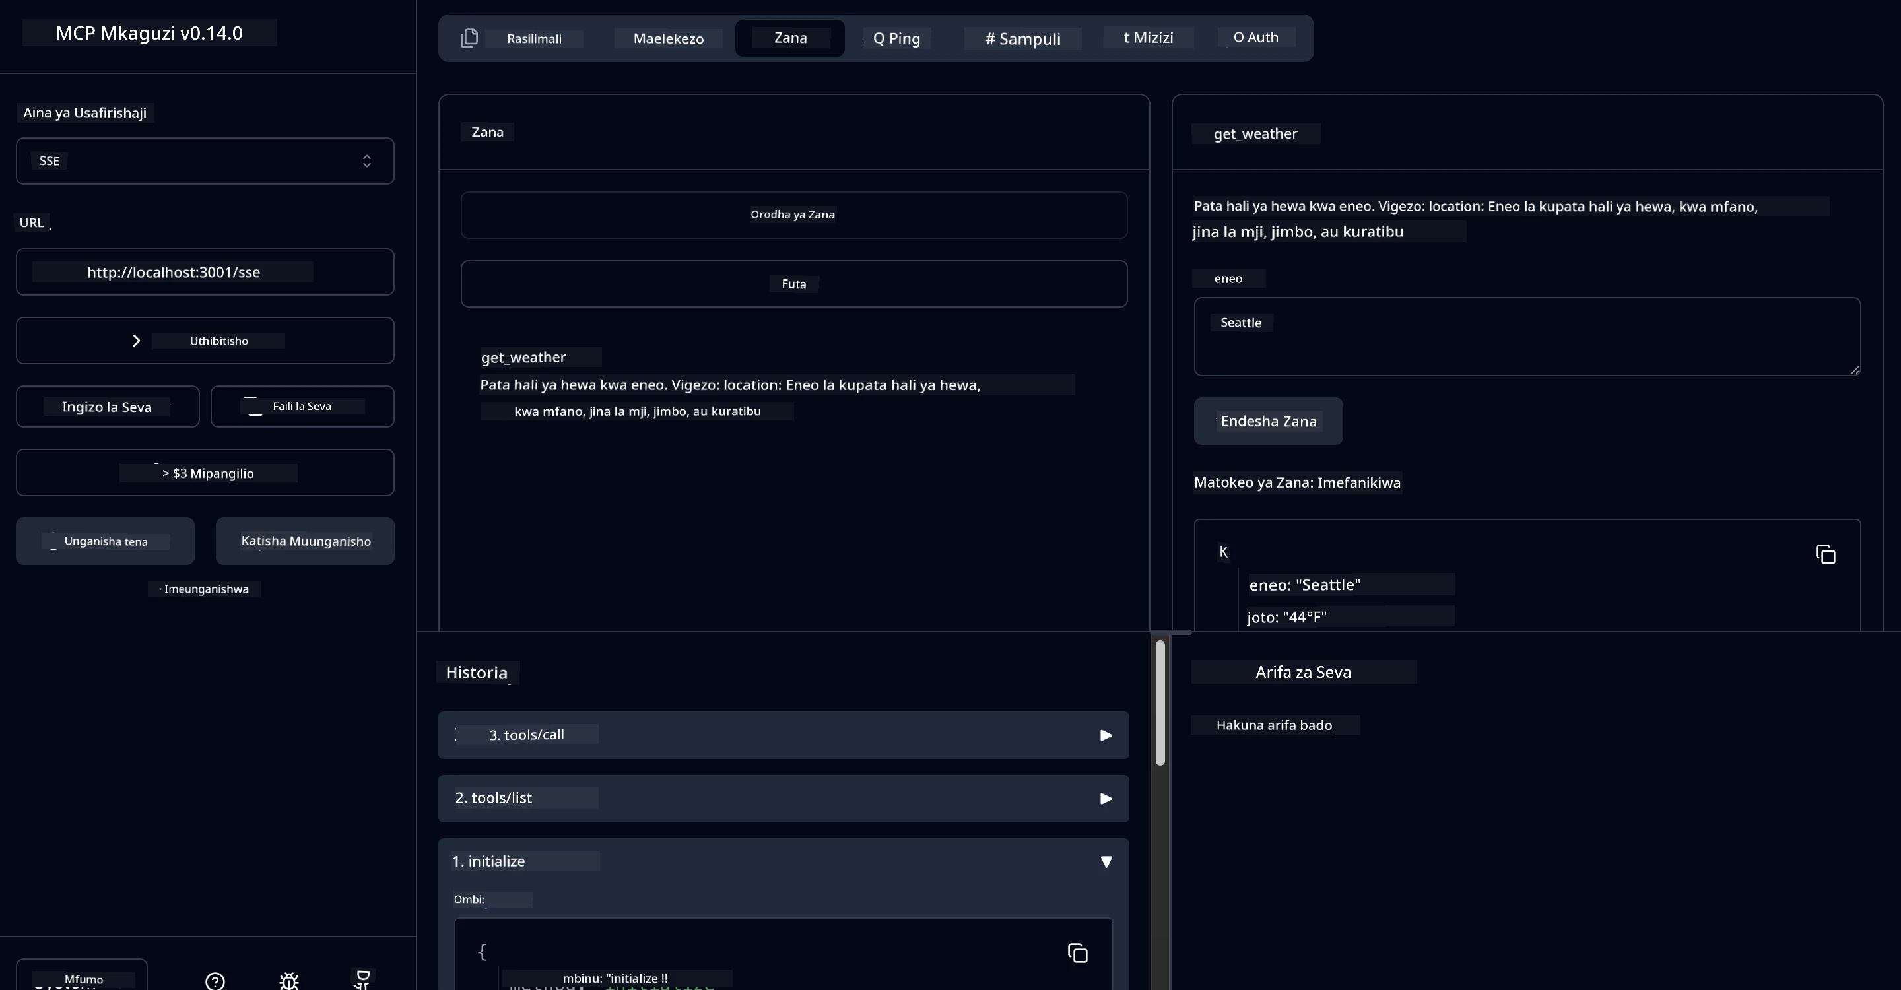Switch to the Maelekezo tab

pyautogui.click(x=668, y=38)
